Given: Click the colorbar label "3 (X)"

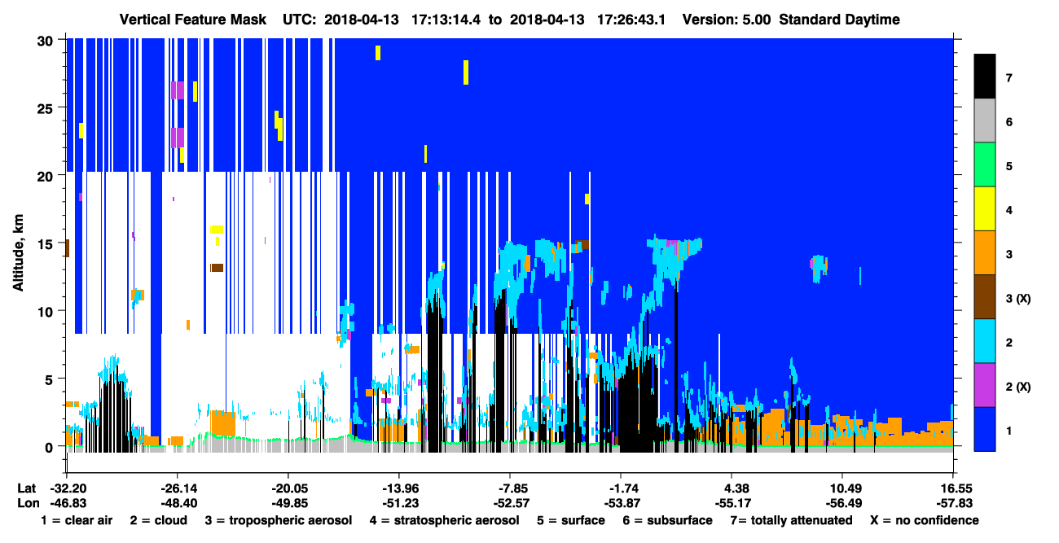Looking at the screenshot, I should tap(1018, 298).
